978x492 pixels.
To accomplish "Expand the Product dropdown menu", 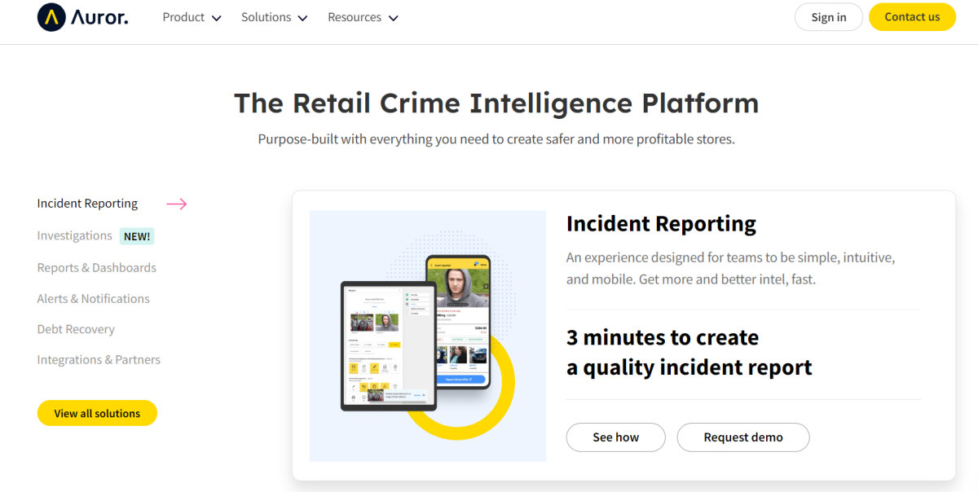I will pos(192,17).
